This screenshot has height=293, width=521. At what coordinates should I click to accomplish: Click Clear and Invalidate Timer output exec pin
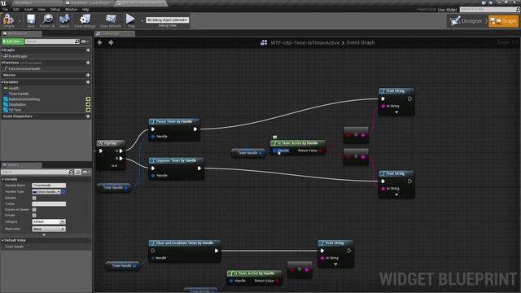tap(217, 251)
